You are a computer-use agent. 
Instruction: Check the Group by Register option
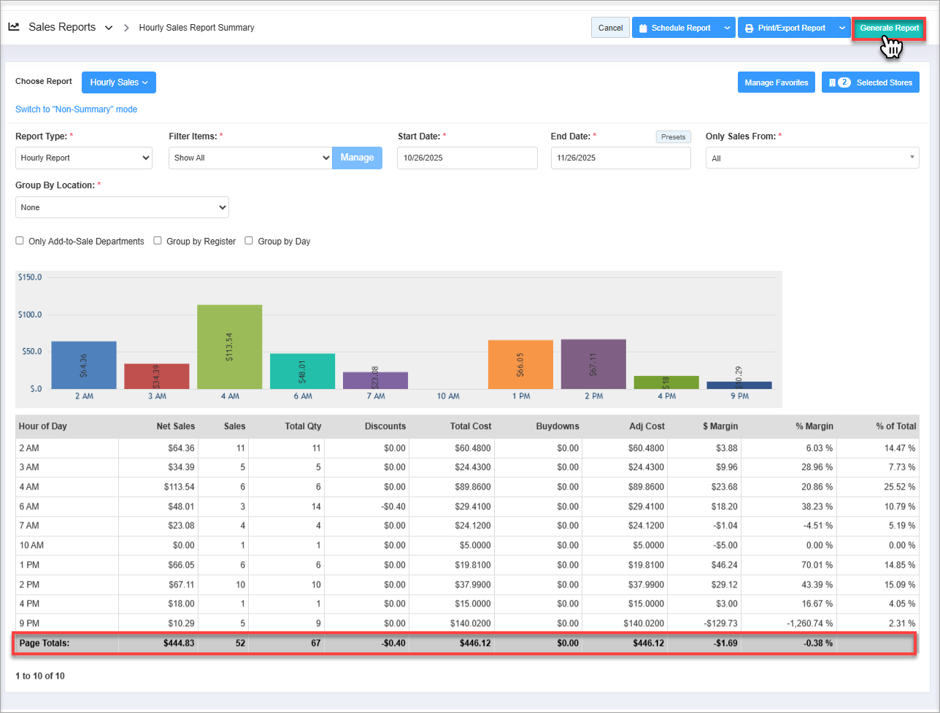[x=158, y=241]
